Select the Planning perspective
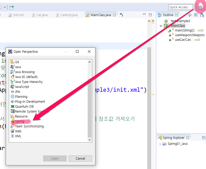 (x=19, y=97)
